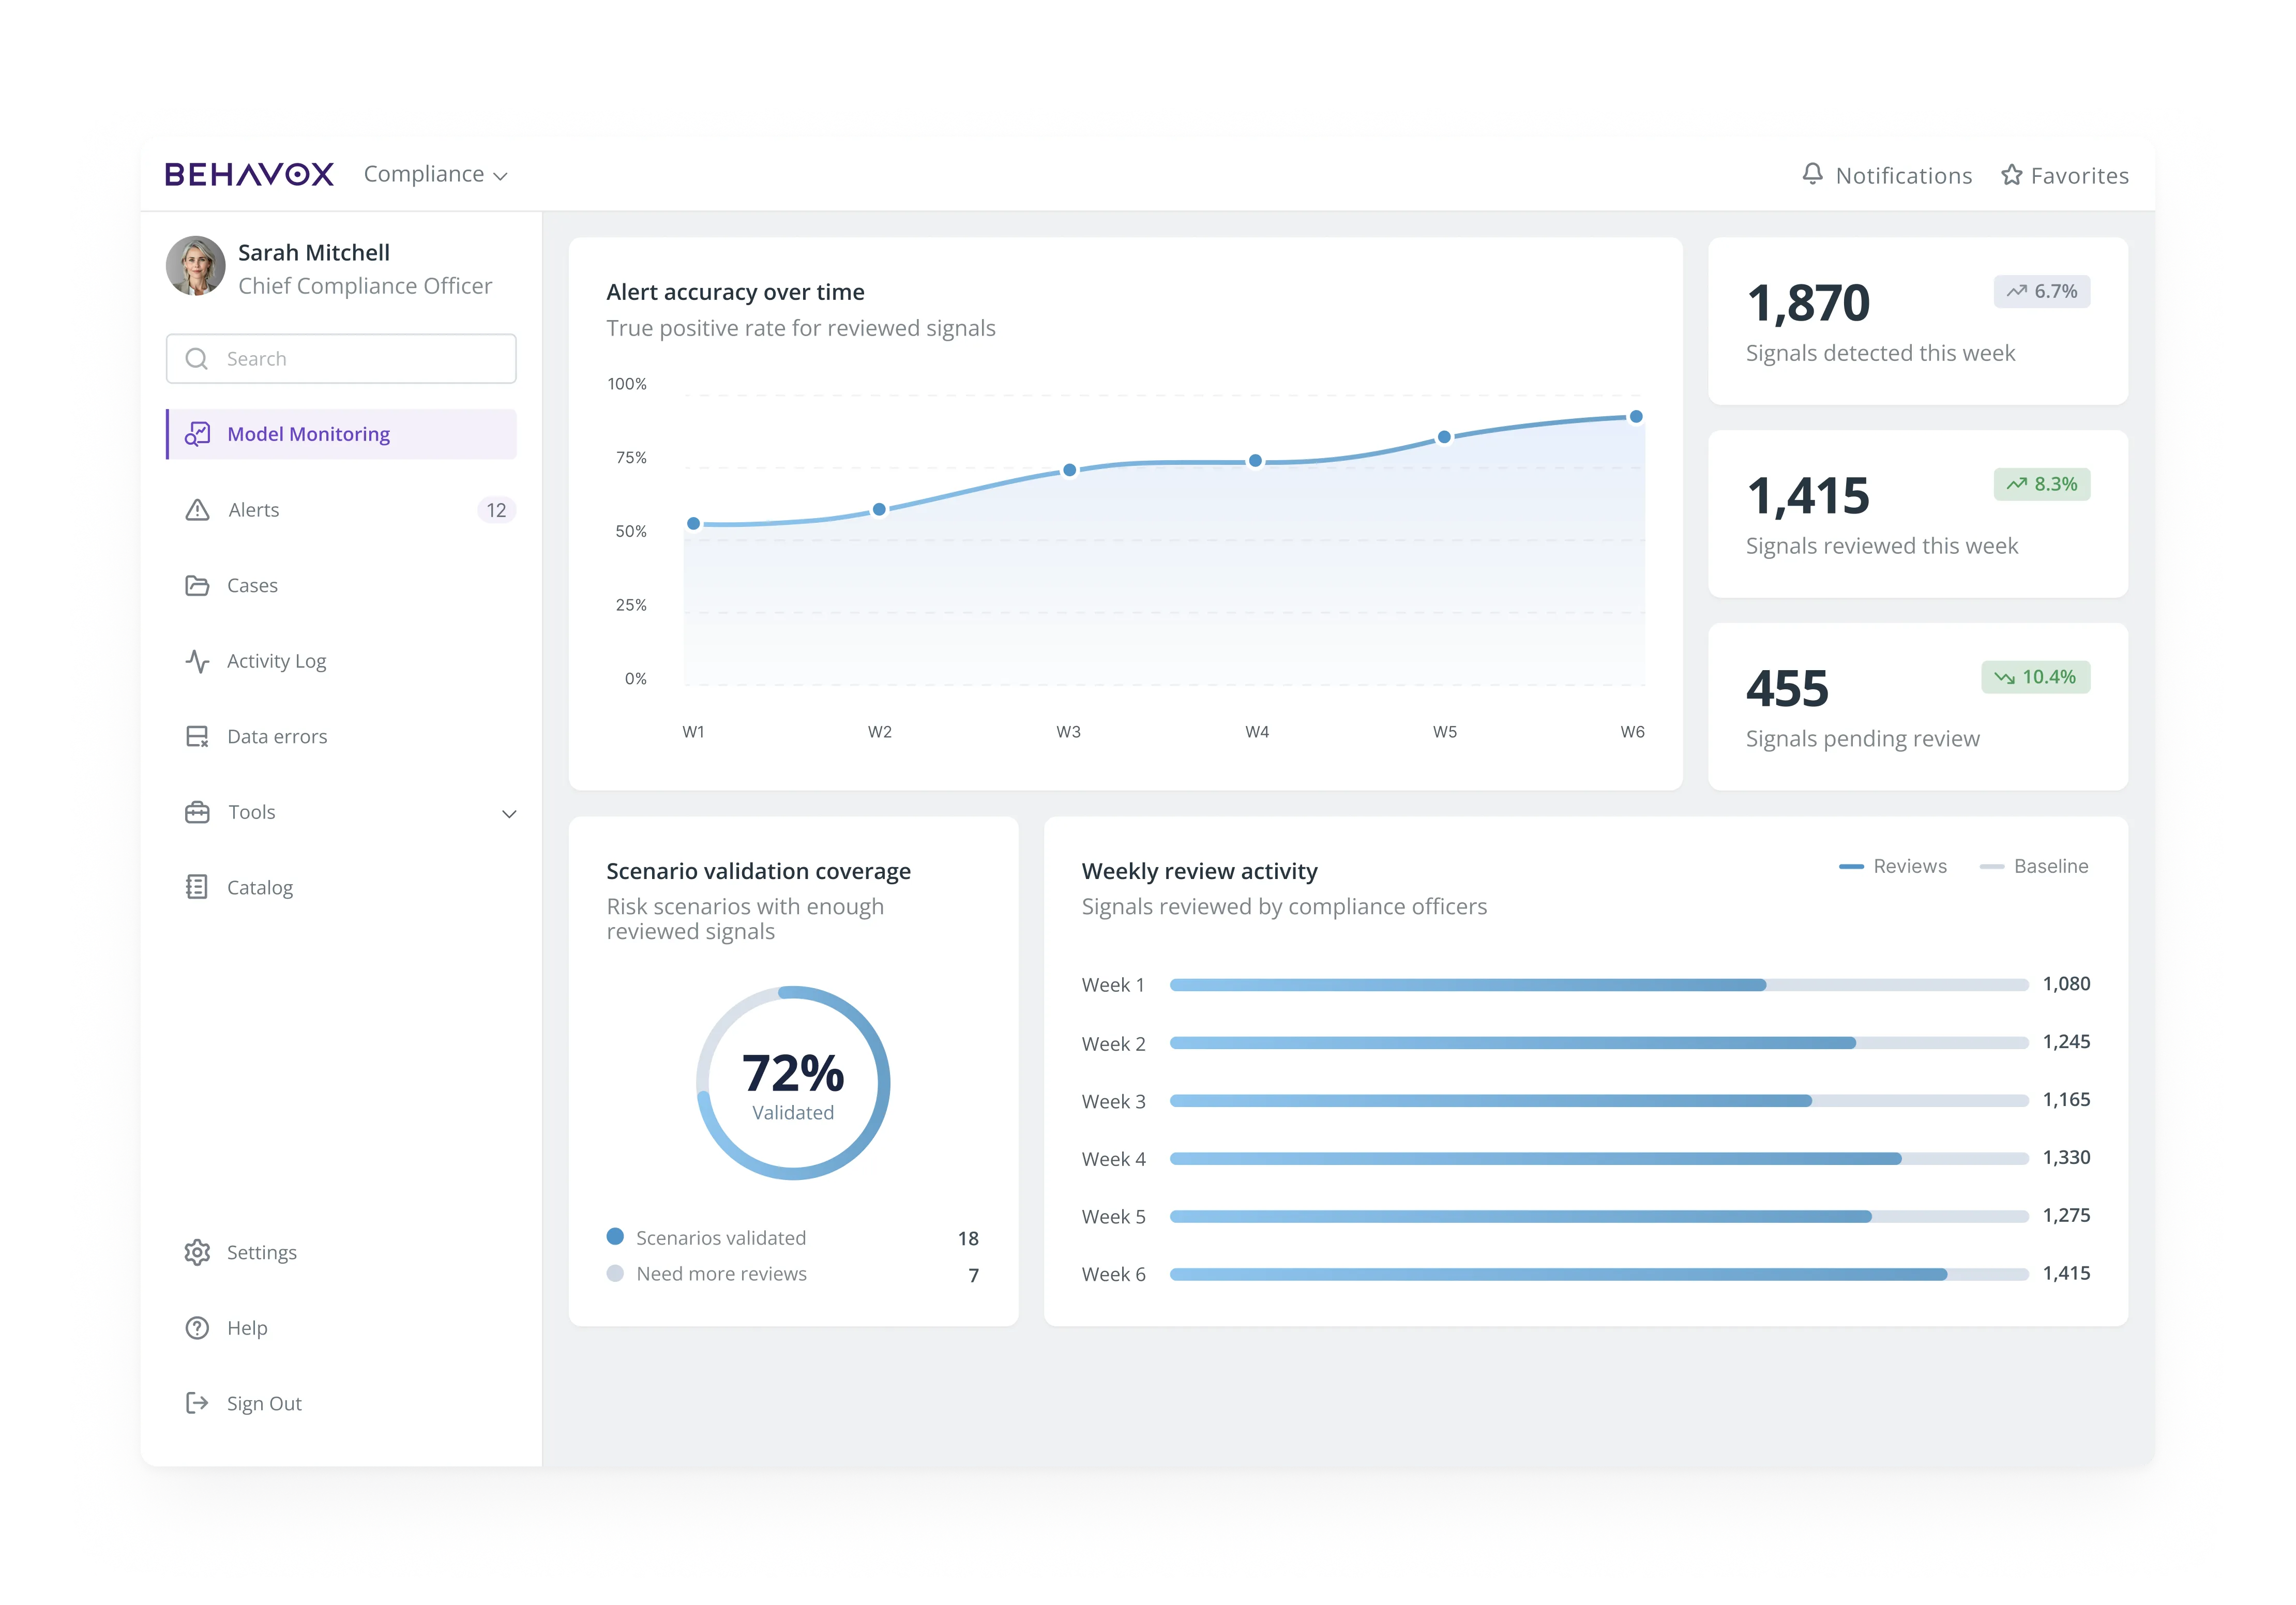Select the Model Monitoring icon
The image size is (2296, 1605).
coord(197,434)
